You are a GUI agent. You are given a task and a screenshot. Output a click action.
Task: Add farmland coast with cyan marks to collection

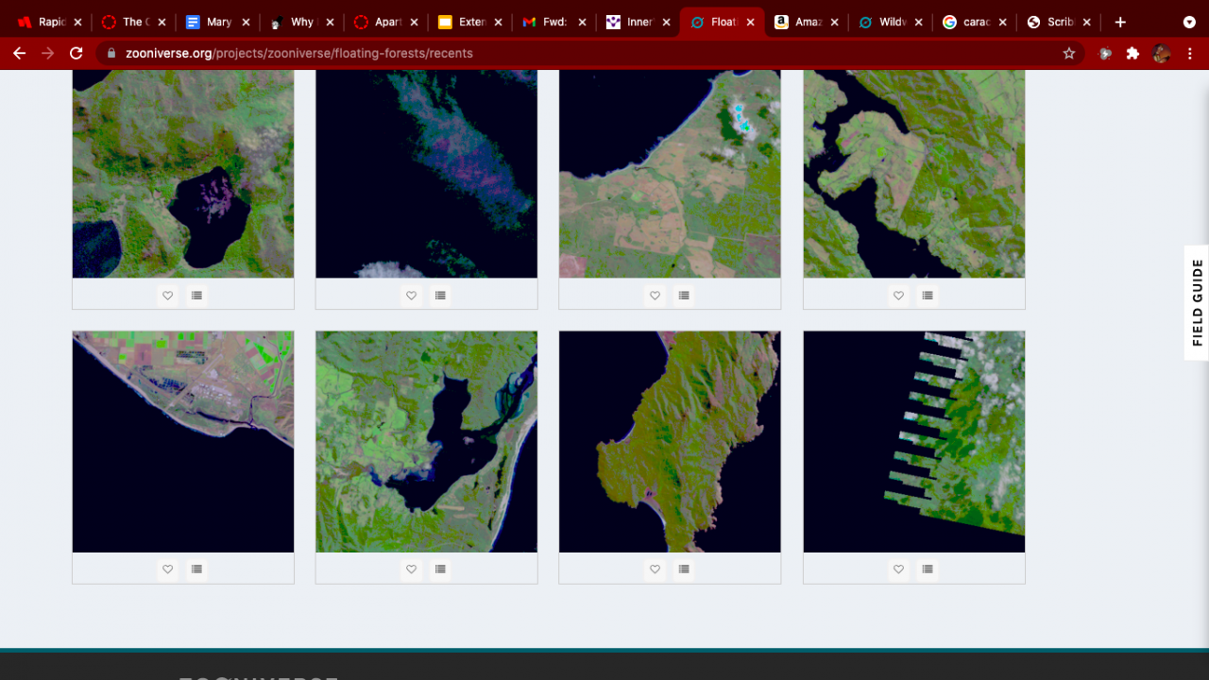(x=684, y=296)
